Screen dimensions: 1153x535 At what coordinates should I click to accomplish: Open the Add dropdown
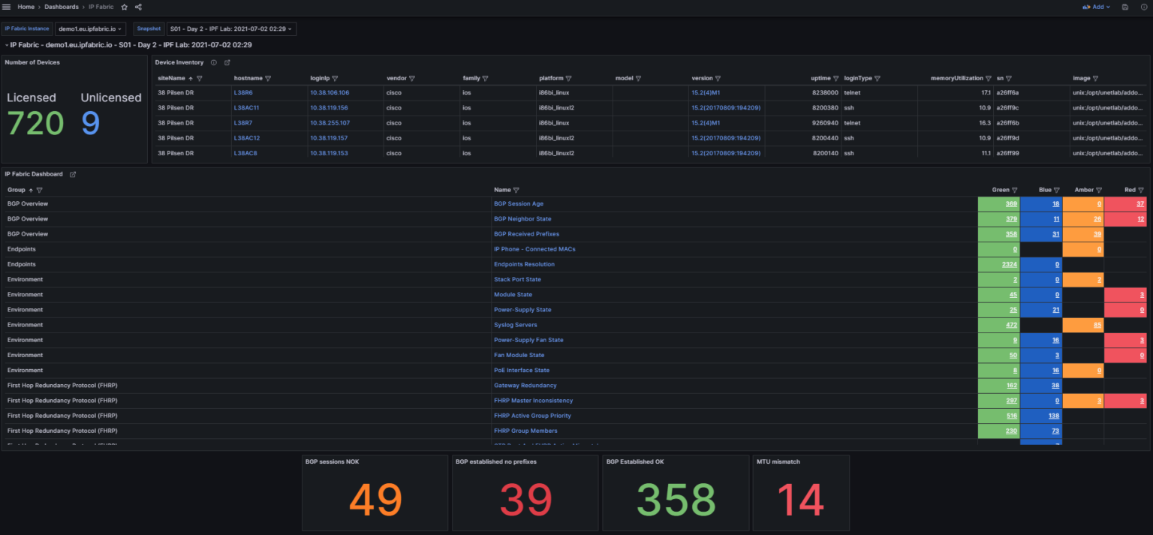(x=1097, y=7)
